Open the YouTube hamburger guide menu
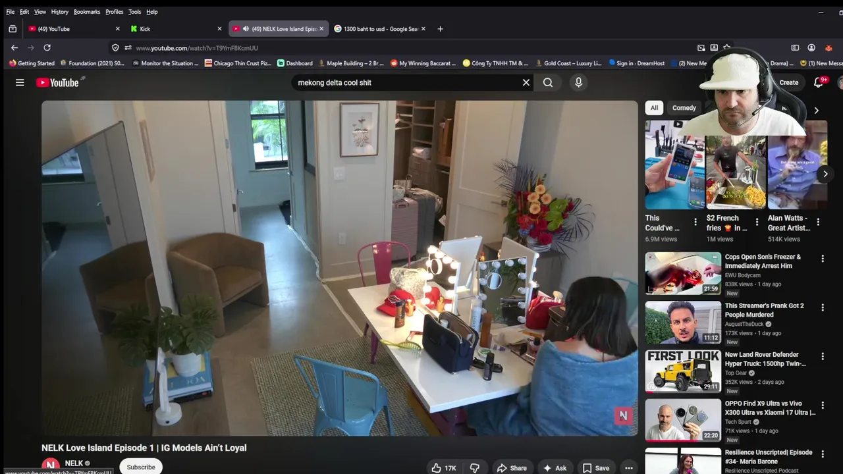Screen dimensions: 843x474 [20, 82]
